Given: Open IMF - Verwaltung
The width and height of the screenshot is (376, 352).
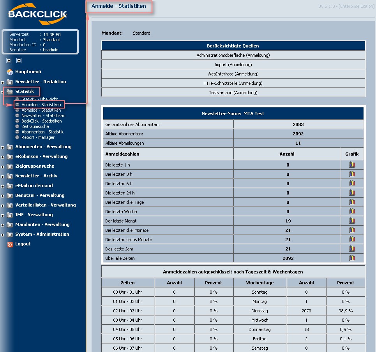Looking at the screenshot, I should (x=34, y=215).
